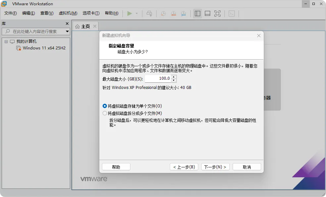Close the 库 library panel
Image resolution: width=326 pixels, height=197 pixels.
67,24
